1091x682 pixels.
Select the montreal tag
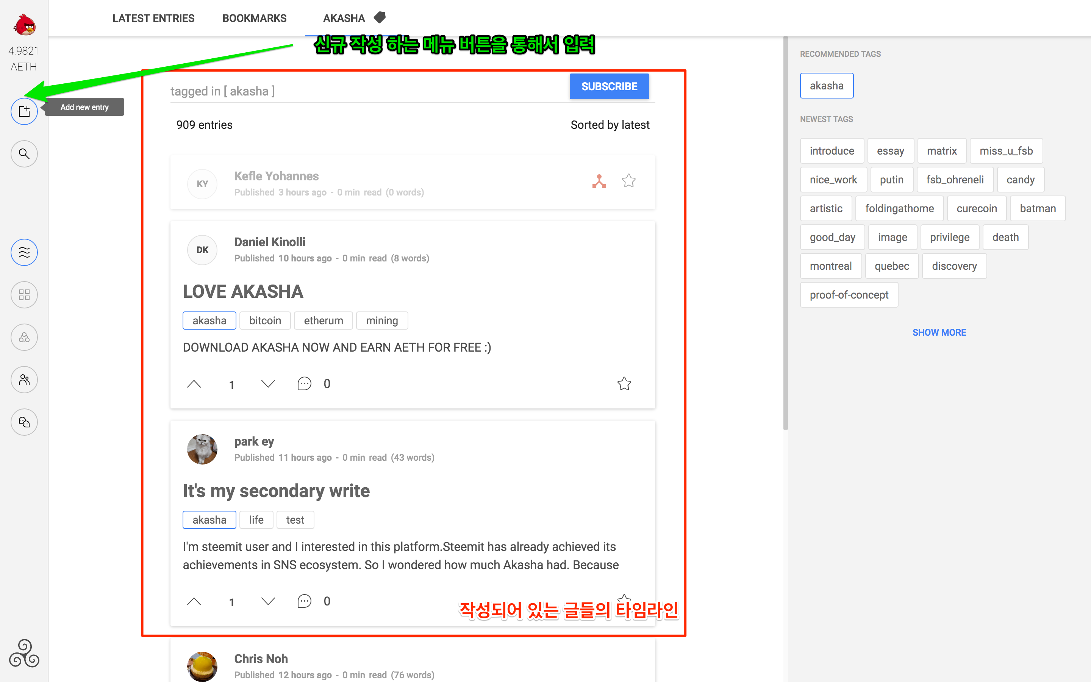[830, 266]
